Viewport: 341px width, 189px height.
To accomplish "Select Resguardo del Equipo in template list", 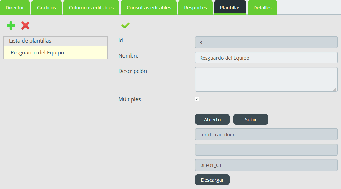I will (x=56, y=53).
